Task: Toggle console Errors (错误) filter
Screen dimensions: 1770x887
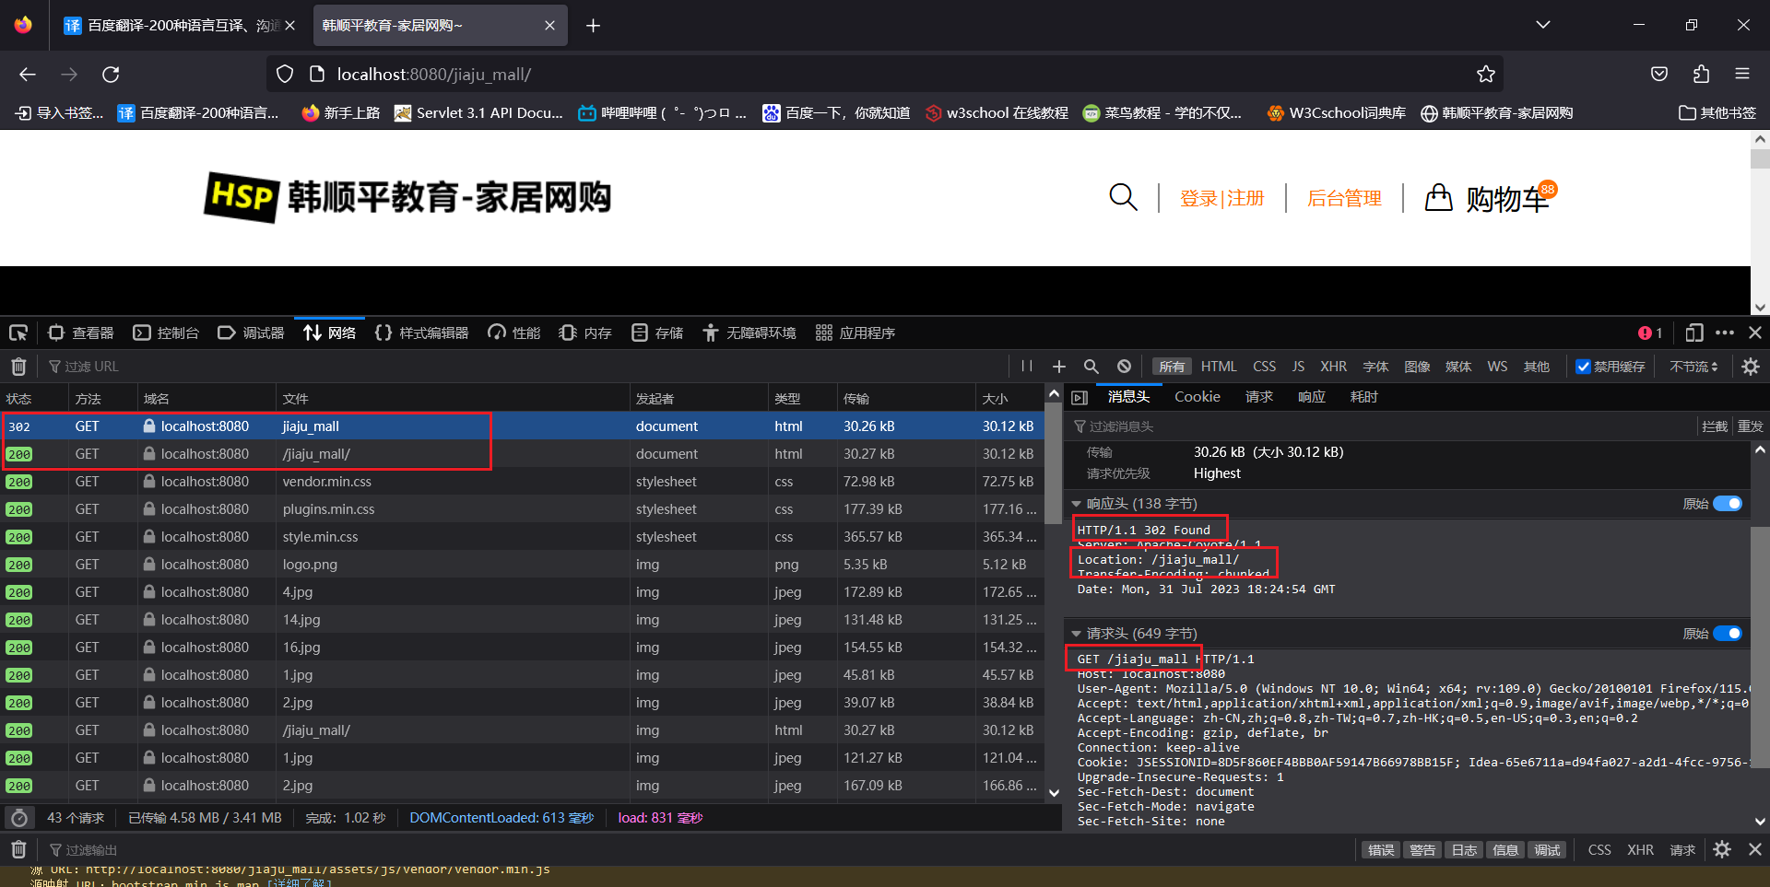Action: coord(1380,850)
